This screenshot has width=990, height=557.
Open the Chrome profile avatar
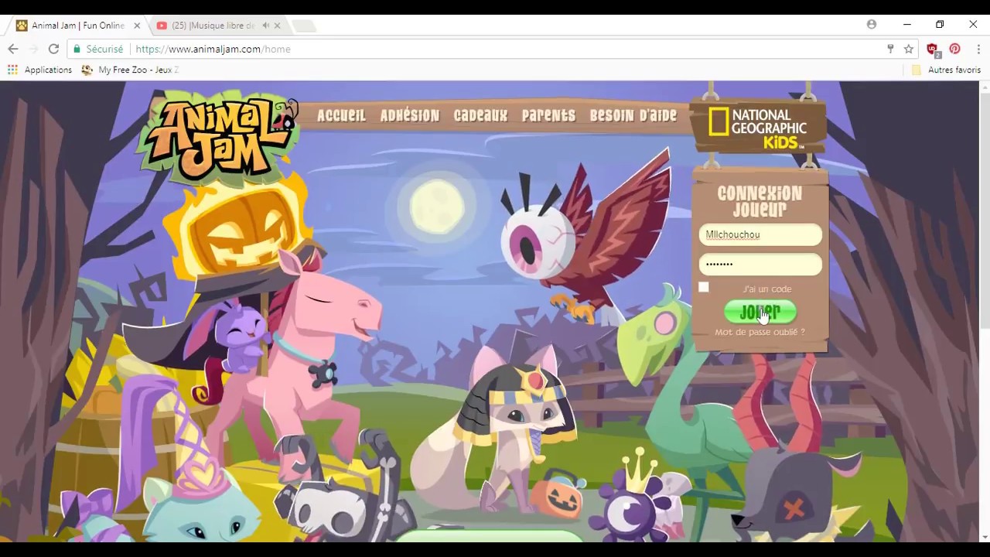click(x=872, y=25)
